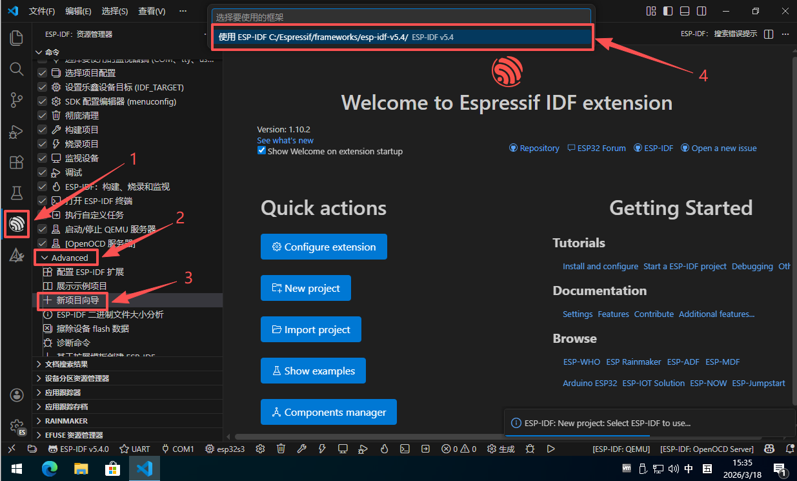
Task: Click the 选择要使用的框架 input field
Action: tap(401, 17)
